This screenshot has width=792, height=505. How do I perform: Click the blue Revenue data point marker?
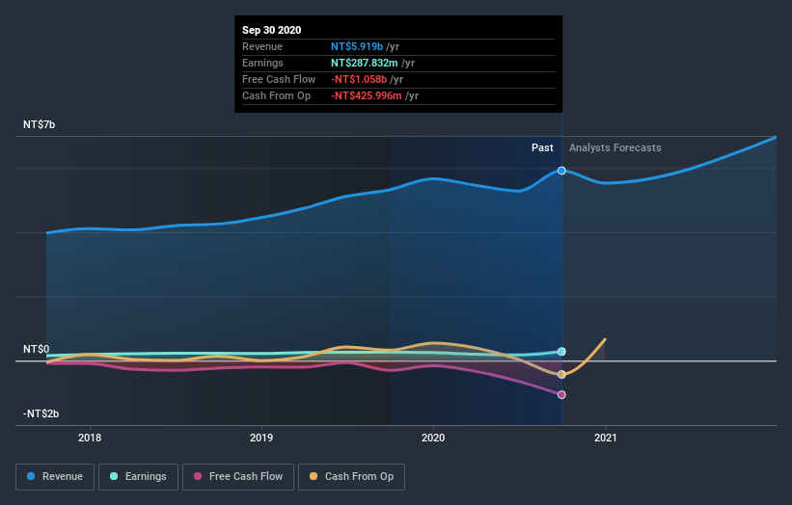tap(561, 171)
